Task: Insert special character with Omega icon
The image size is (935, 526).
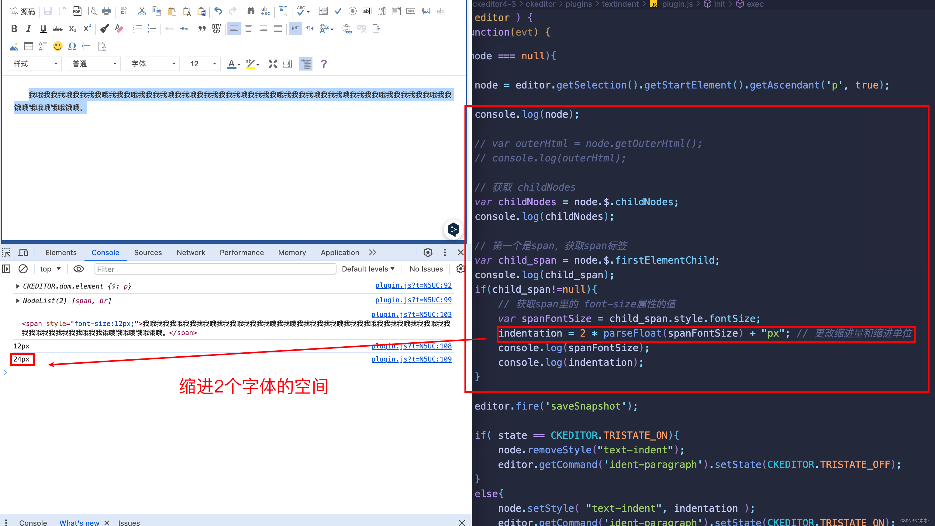Action: tap(72, 46)
